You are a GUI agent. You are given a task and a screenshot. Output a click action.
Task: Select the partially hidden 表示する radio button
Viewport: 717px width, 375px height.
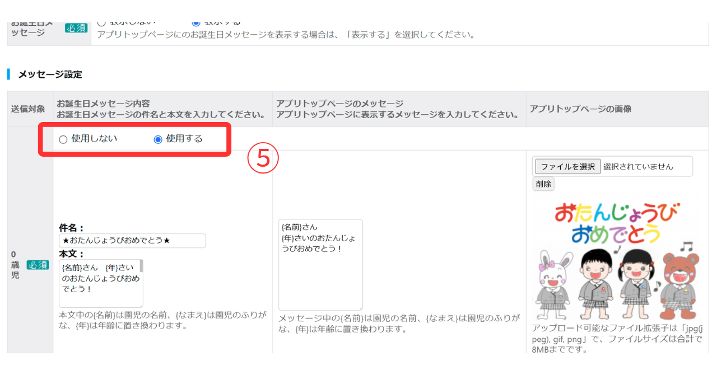196,22
